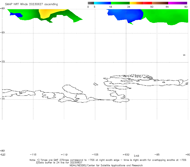Click the '-115' longitude label
The image size is (190, 167).
pos(33,155)
